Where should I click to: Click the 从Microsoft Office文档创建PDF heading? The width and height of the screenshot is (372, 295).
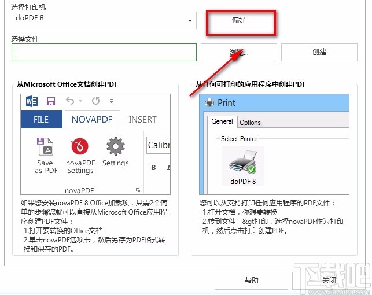[67, 84]
